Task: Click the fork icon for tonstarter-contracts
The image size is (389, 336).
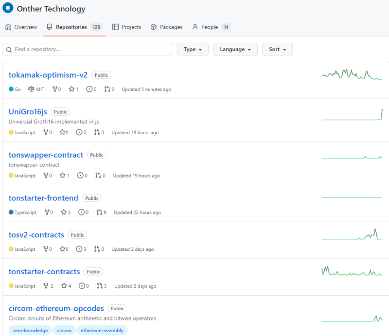Action: 46,286
